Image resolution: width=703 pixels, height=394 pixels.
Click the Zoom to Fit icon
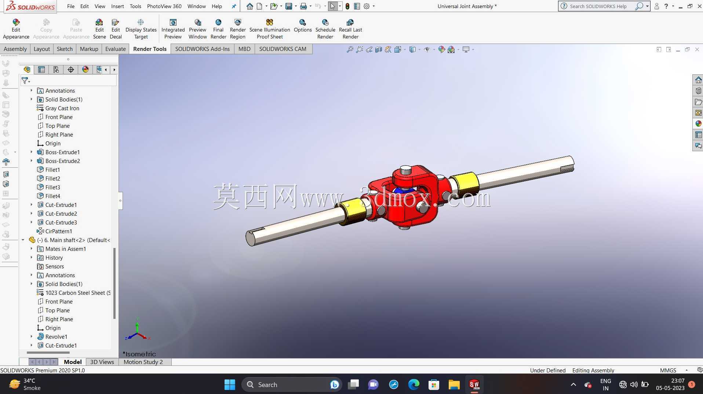[x=350, y=49]
